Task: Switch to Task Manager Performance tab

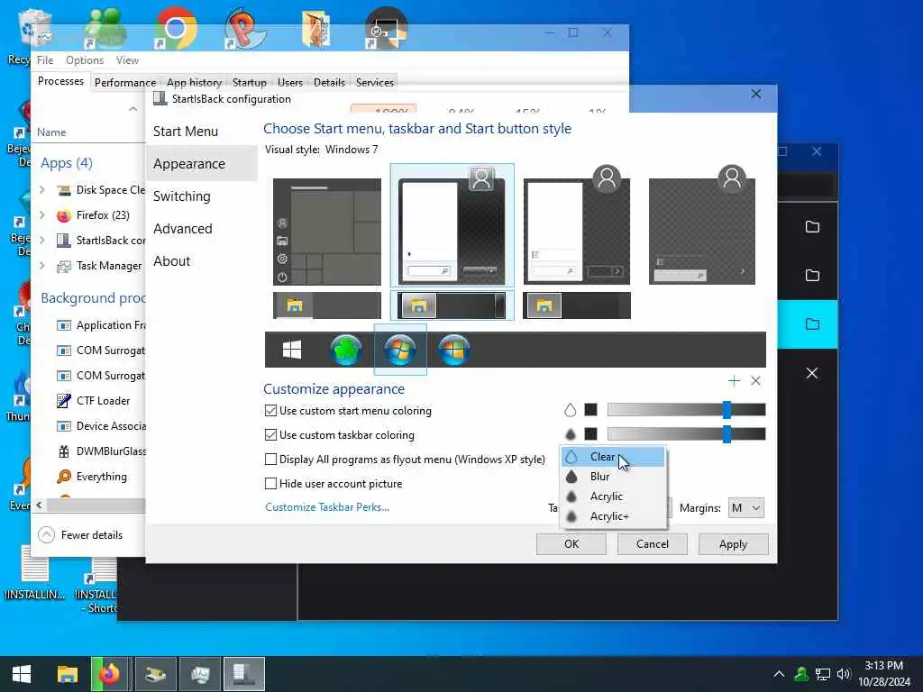Action: pyautogui.click(x=124, y=82)
